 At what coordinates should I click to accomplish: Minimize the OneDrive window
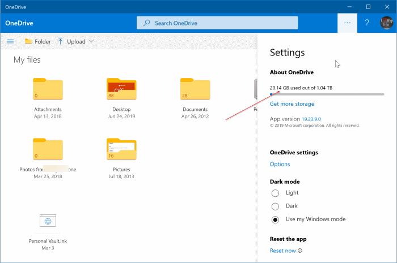click(x=349, y=7)
